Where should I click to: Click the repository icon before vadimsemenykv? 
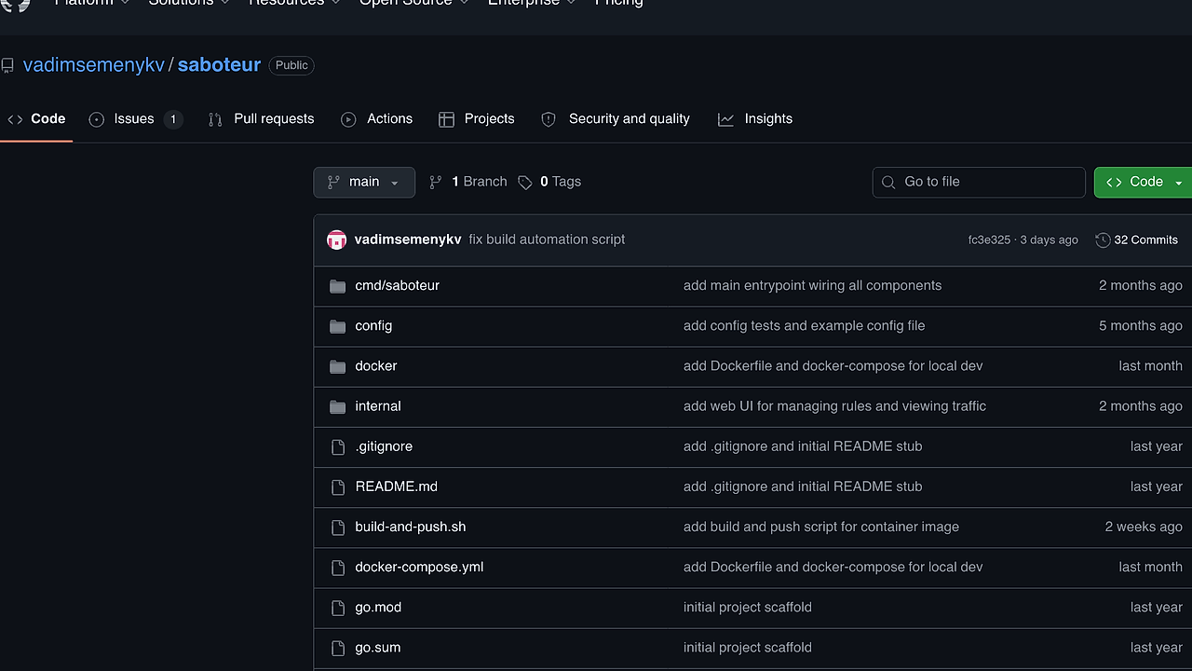(x=7, y=65)
